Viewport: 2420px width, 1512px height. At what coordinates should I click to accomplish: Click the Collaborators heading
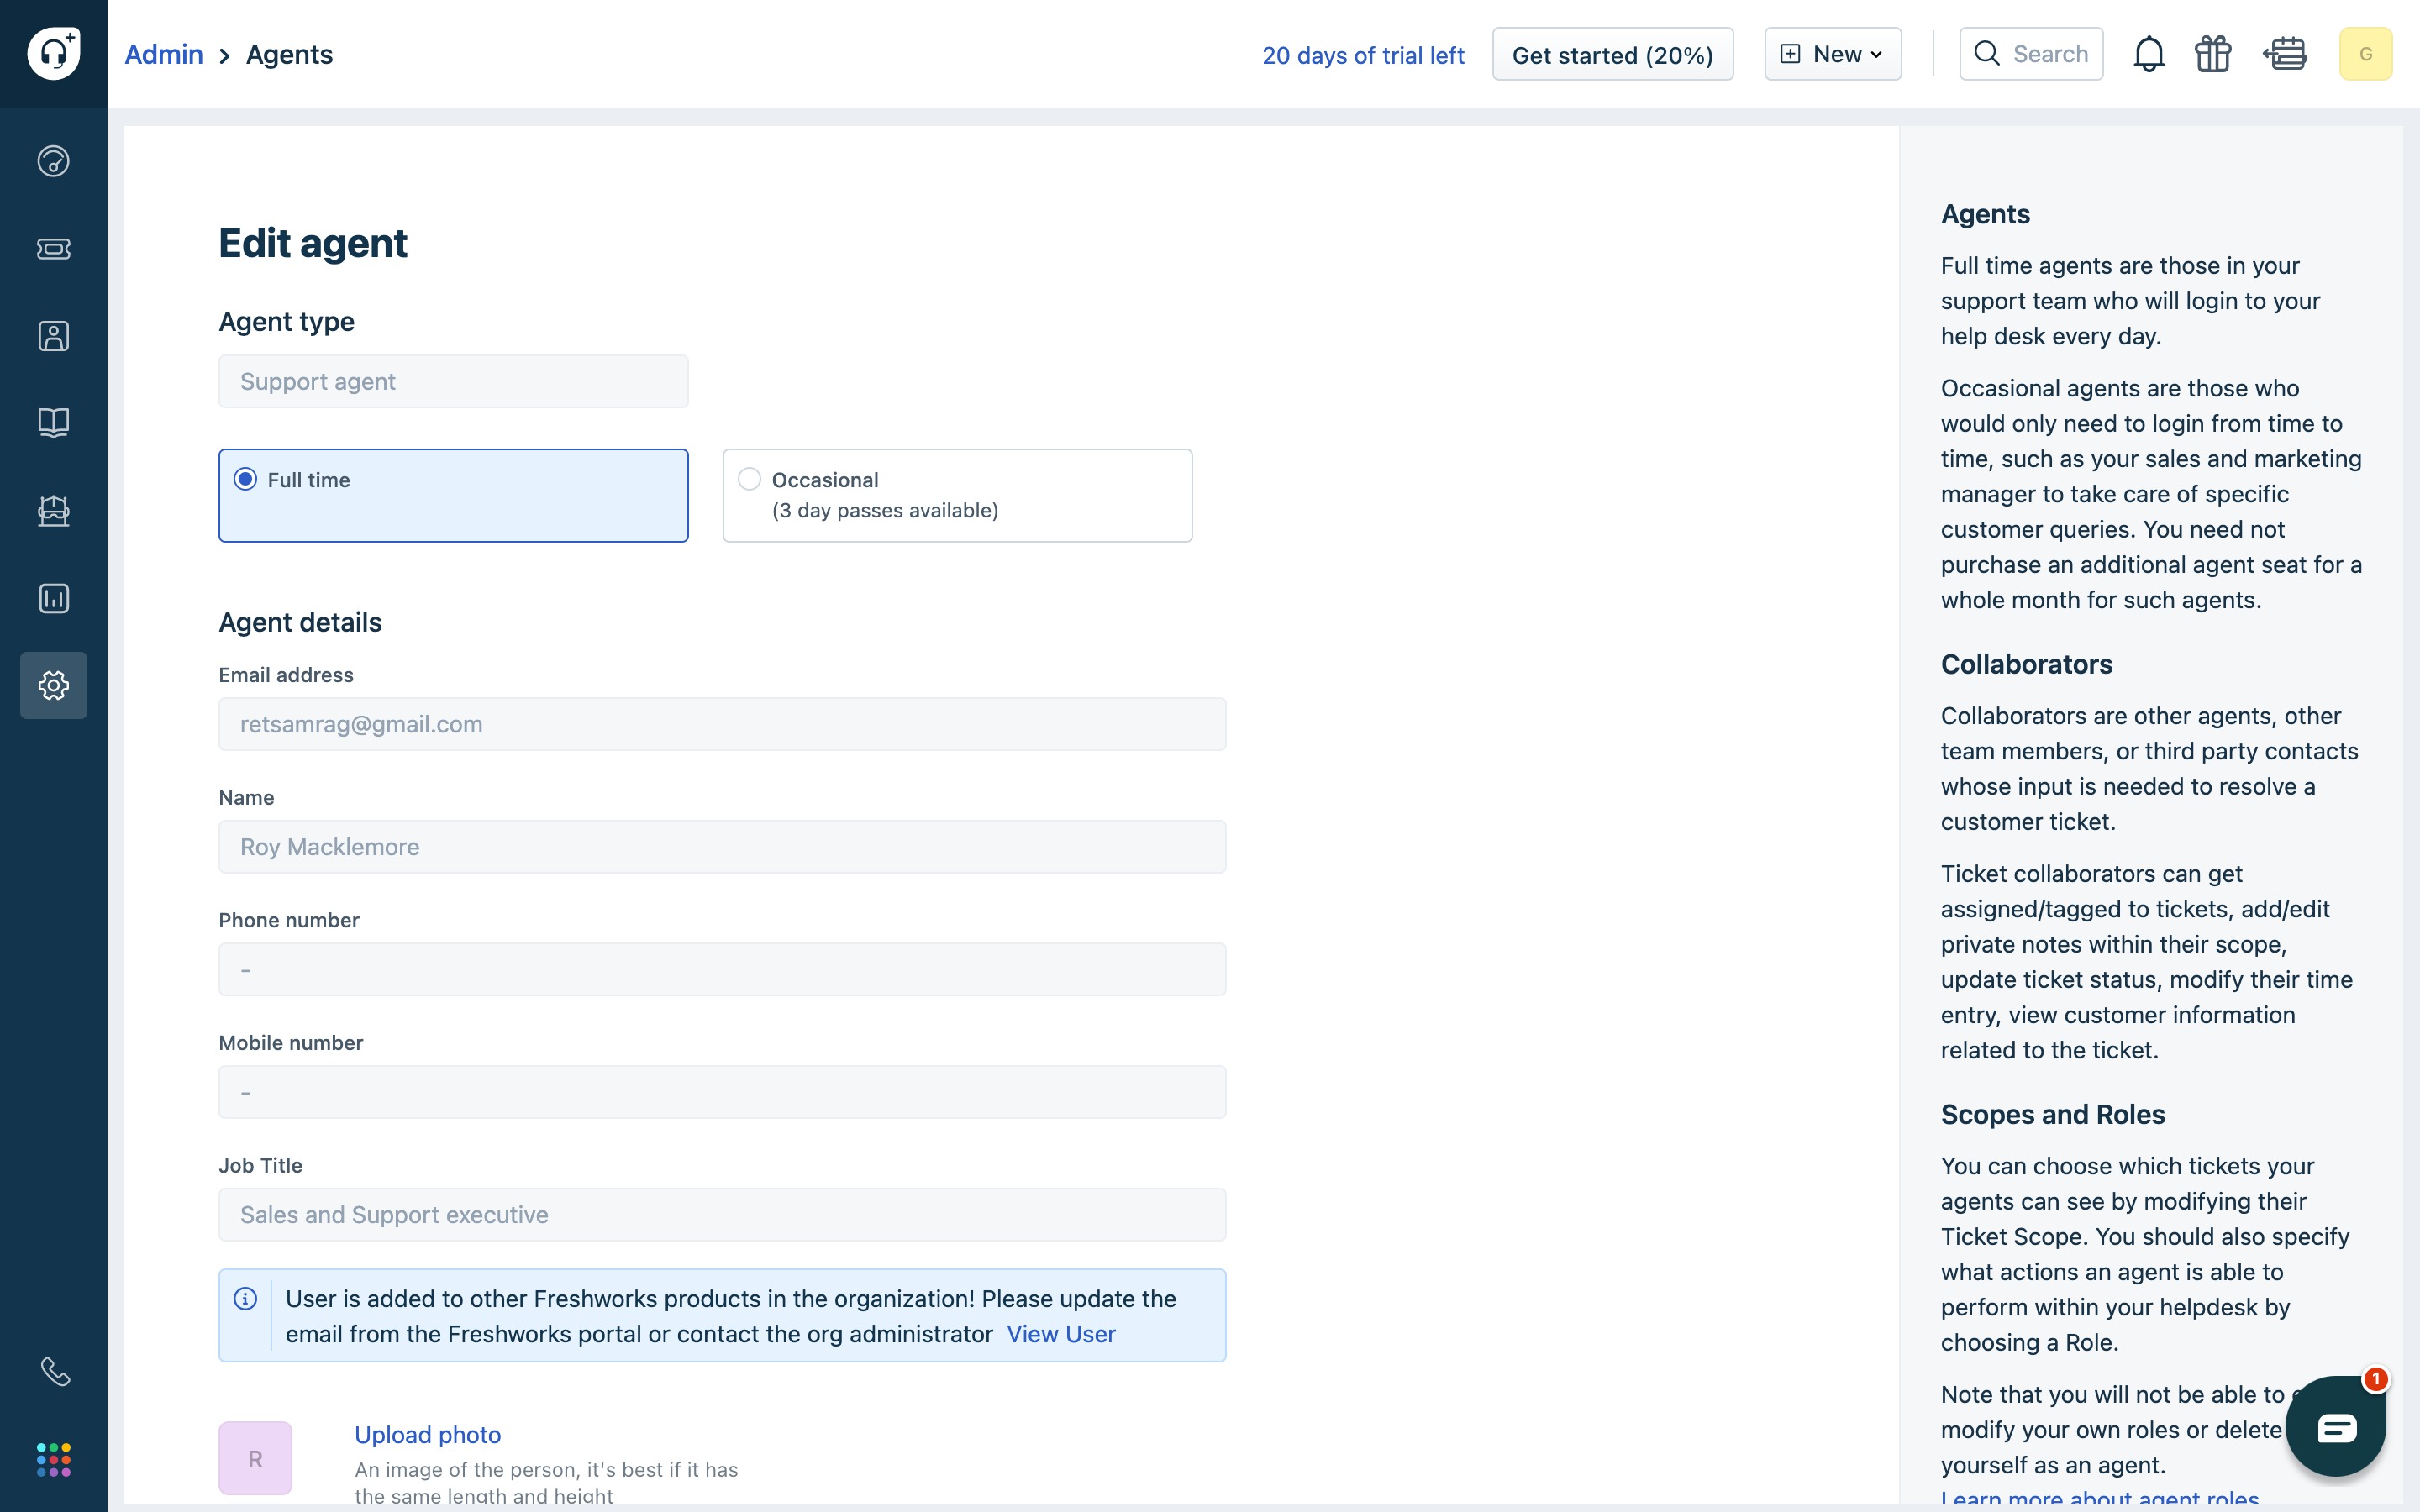coord(2026,664)
